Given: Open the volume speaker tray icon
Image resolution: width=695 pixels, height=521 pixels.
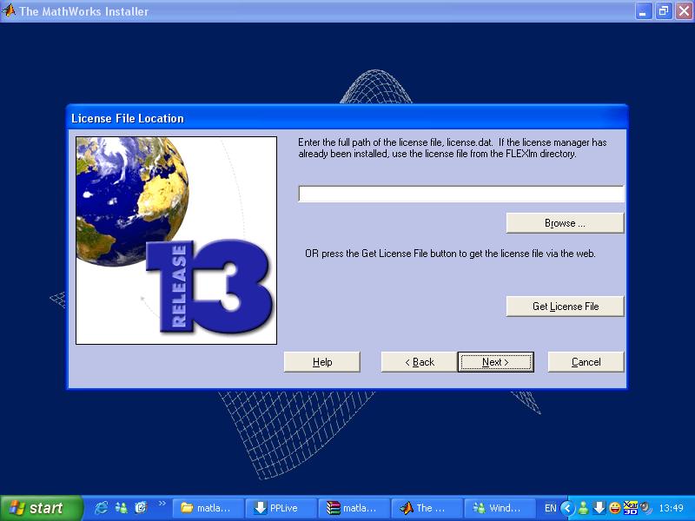Looking at the screenshot, I should (645, 508).
